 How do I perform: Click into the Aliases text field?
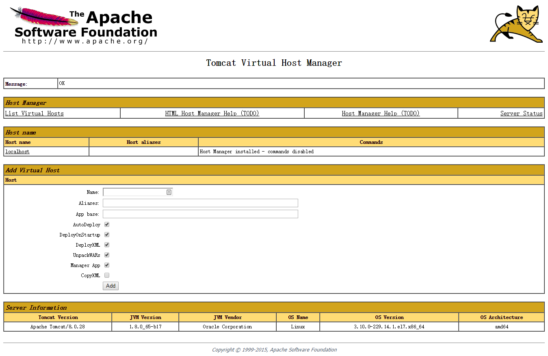(200, 203)
